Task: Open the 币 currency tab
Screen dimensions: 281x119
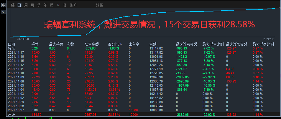Action: (x=52, y=5)
